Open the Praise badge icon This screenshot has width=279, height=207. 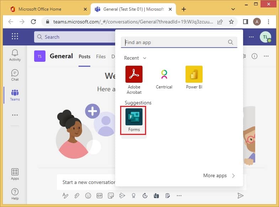pos(133,196)
